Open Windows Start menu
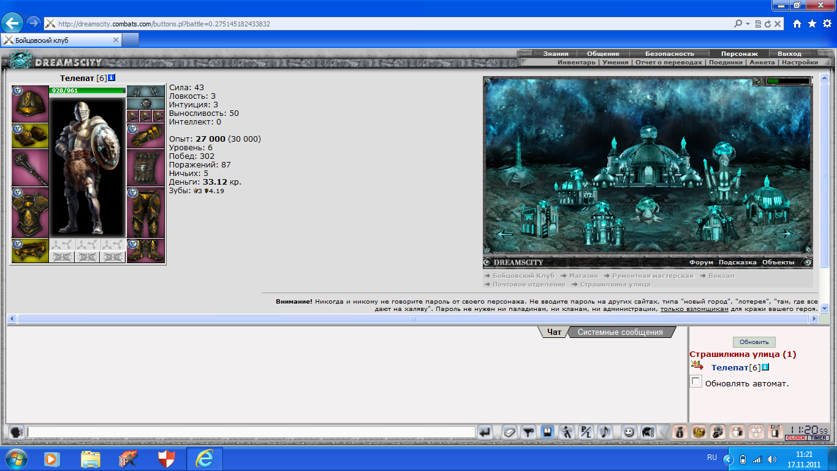Image resolution: width=837 pixels, height=471 pixels. pyautogui.click(x=15, y=459)
